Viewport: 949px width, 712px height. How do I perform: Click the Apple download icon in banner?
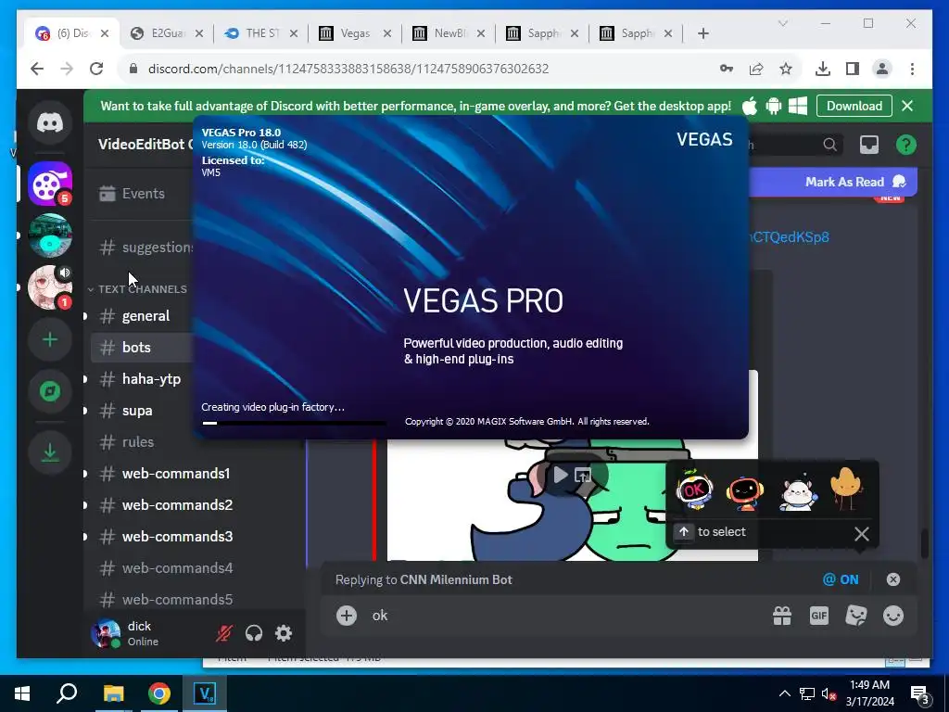pyautogui.click(x=749, y=106)
